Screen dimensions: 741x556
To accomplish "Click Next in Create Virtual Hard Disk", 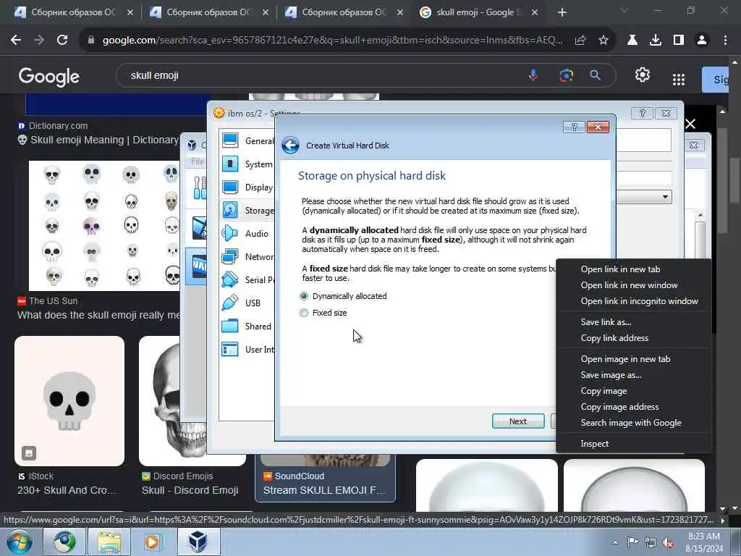I will (x=518, y=421).
